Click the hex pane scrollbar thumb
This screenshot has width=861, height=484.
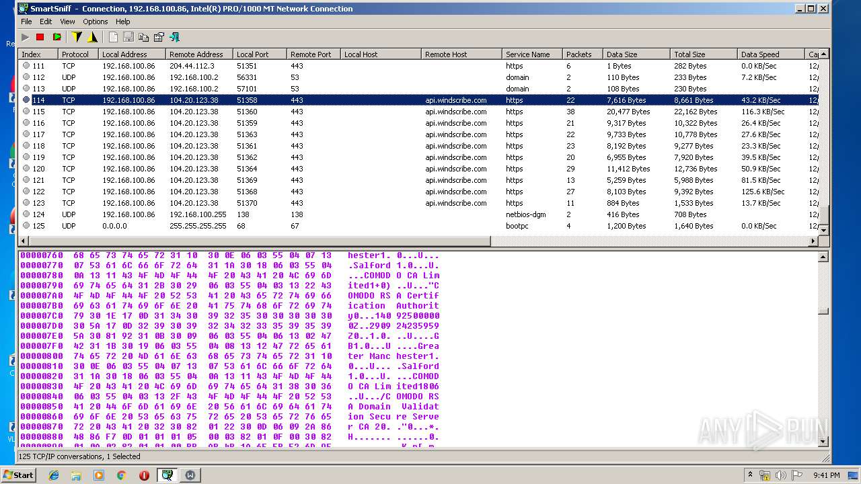823,311
